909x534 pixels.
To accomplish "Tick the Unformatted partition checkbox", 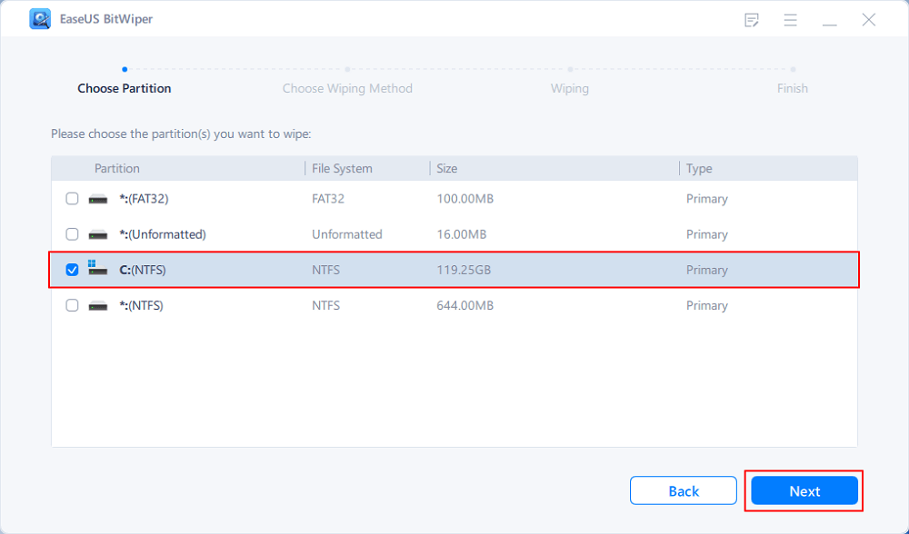I will 73,234.
